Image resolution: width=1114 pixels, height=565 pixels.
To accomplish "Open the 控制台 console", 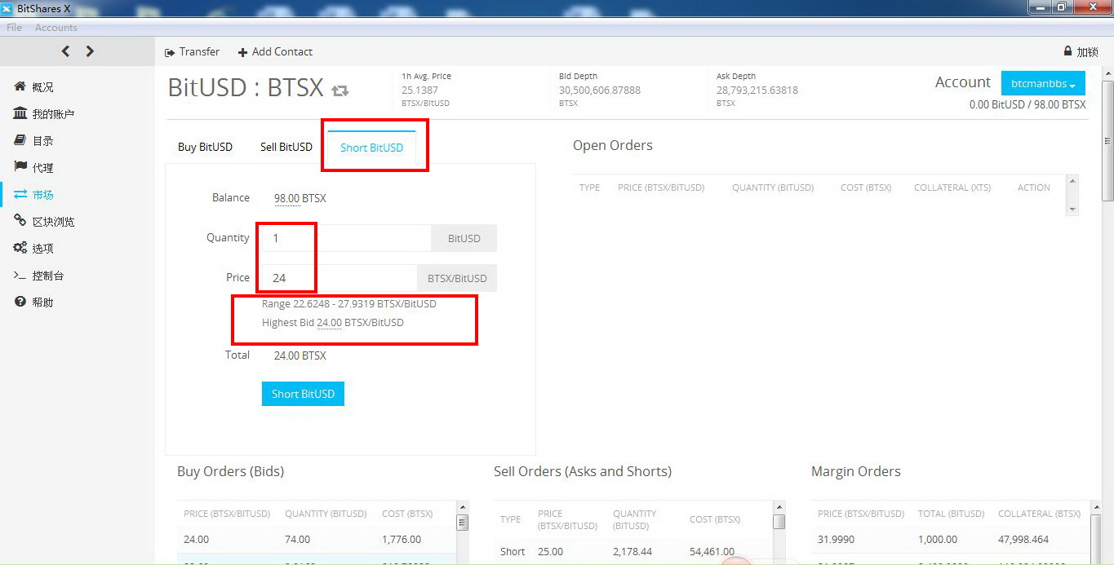I will click(48, 276).
